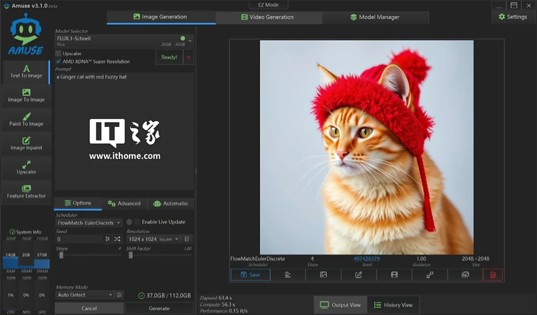Save the generated cat image
Screen dimensions: 537x315
pos(250,275)
